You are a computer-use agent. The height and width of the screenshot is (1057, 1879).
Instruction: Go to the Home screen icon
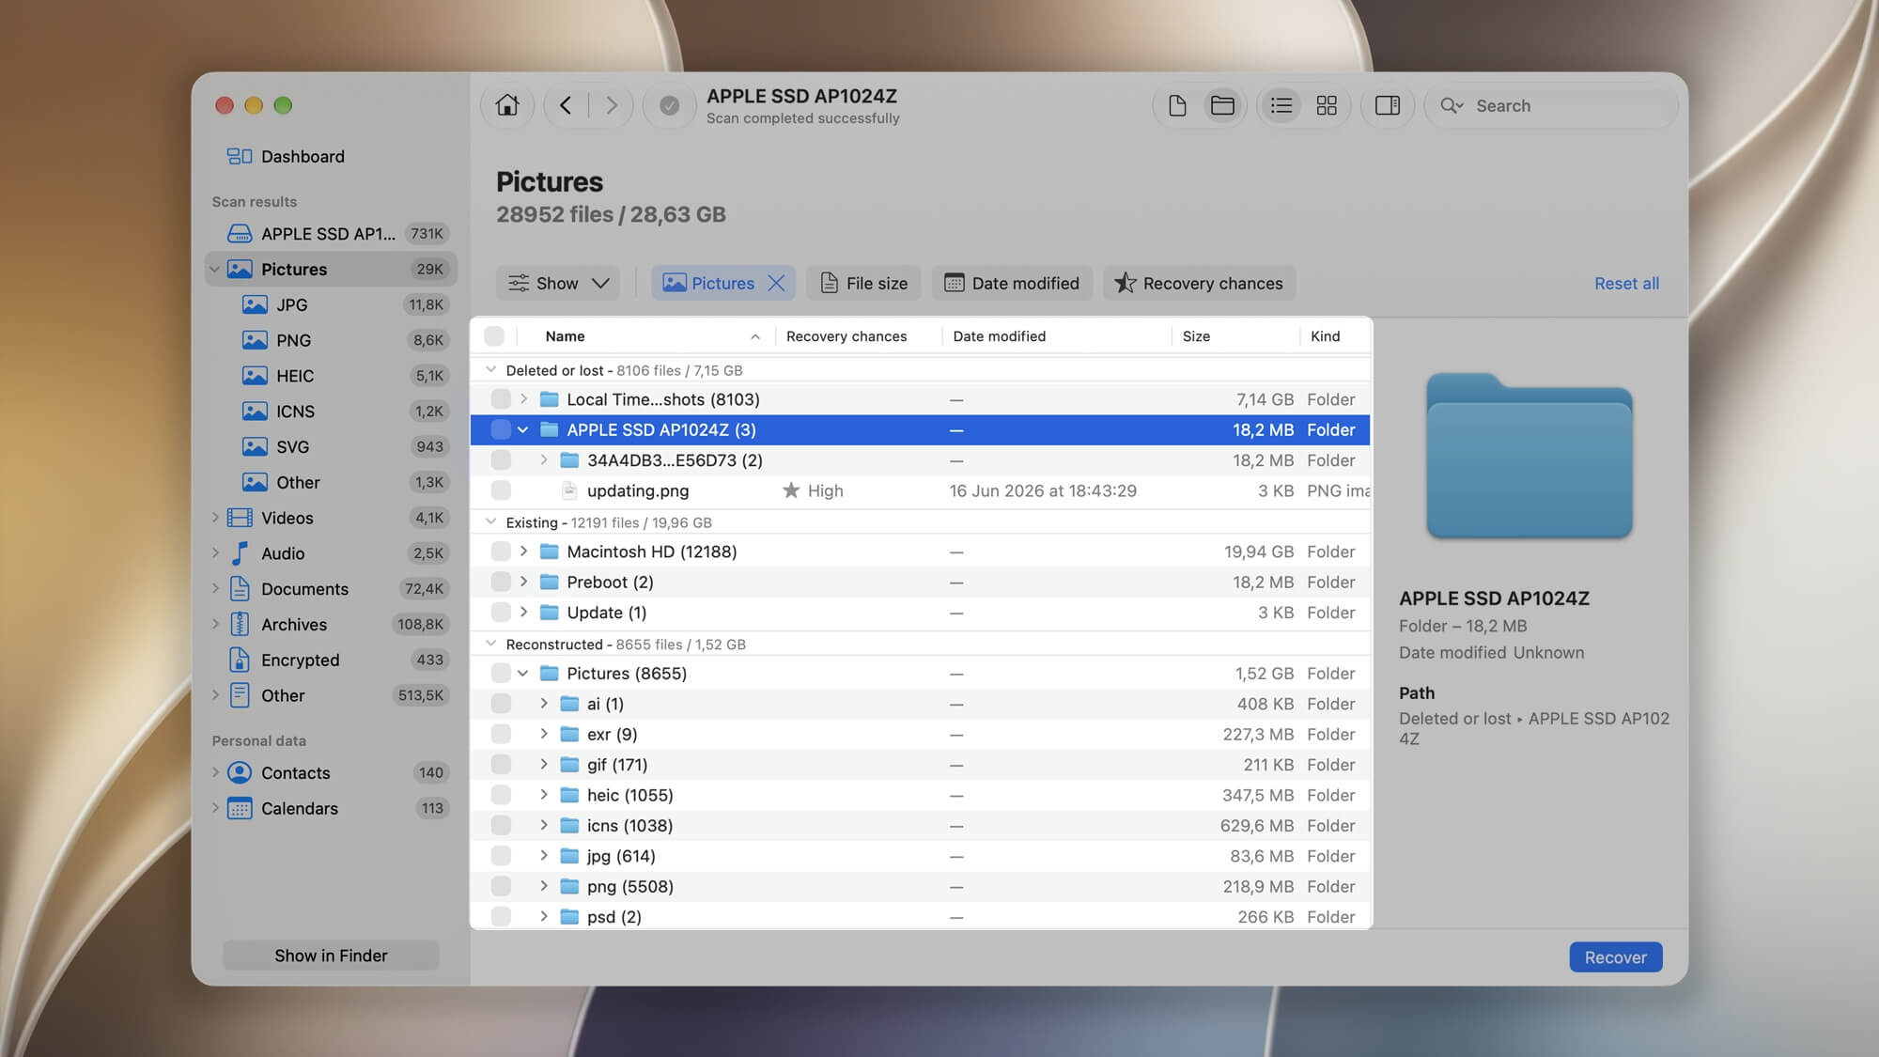click(507, 105)
